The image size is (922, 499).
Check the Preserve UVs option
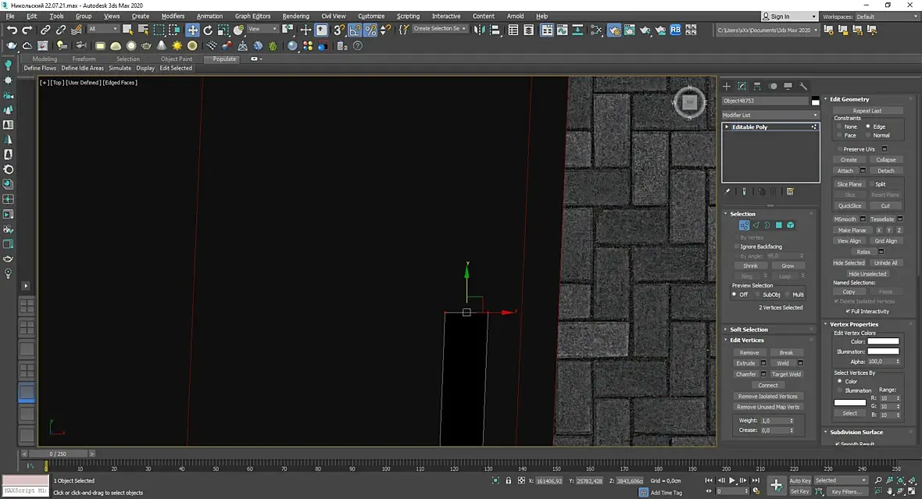(840, 149)
